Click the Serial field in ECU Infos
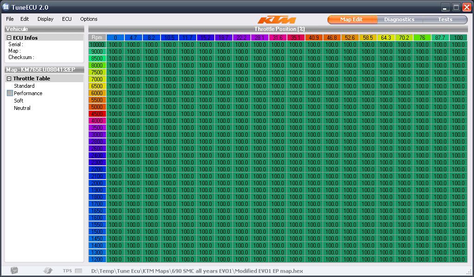 pos(16,44)
